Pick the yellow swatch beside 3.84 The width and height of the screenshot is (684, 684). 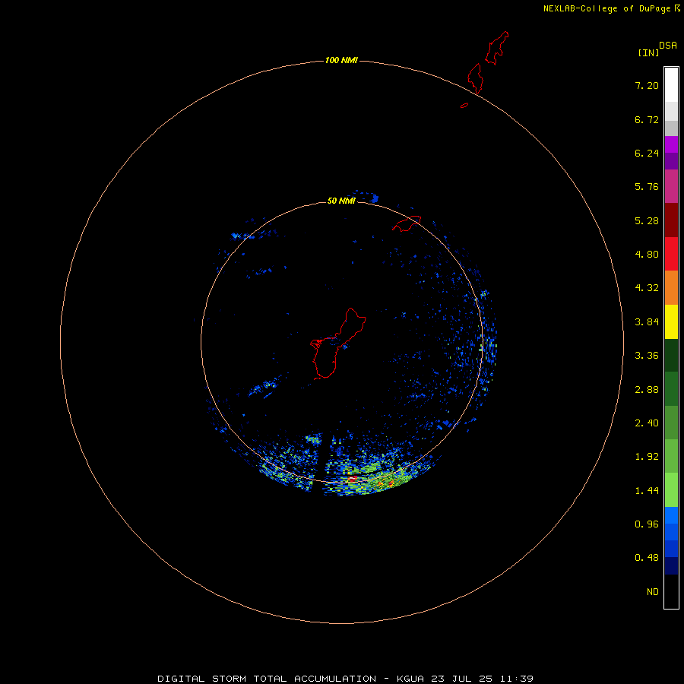point(671,322)
